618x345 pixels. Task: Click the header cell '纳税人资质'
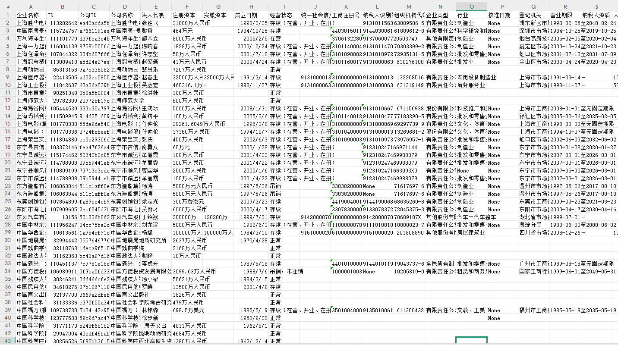click(x=596, y=15)
